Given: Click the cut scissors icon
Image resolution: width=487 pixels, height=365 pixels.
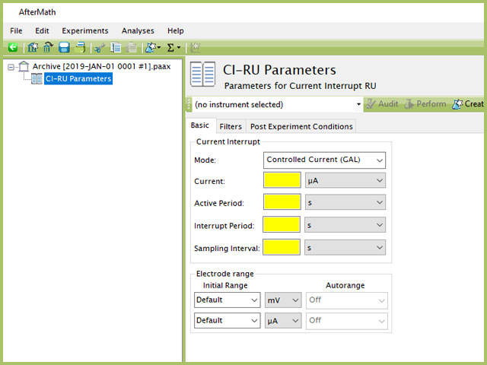Looking at the screenshot, I should pyautogui.click(x=100, y=48).
